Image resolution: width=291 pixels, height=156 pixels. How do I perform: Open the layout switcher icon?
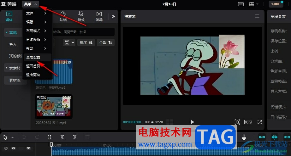click(x=252, y=4)
